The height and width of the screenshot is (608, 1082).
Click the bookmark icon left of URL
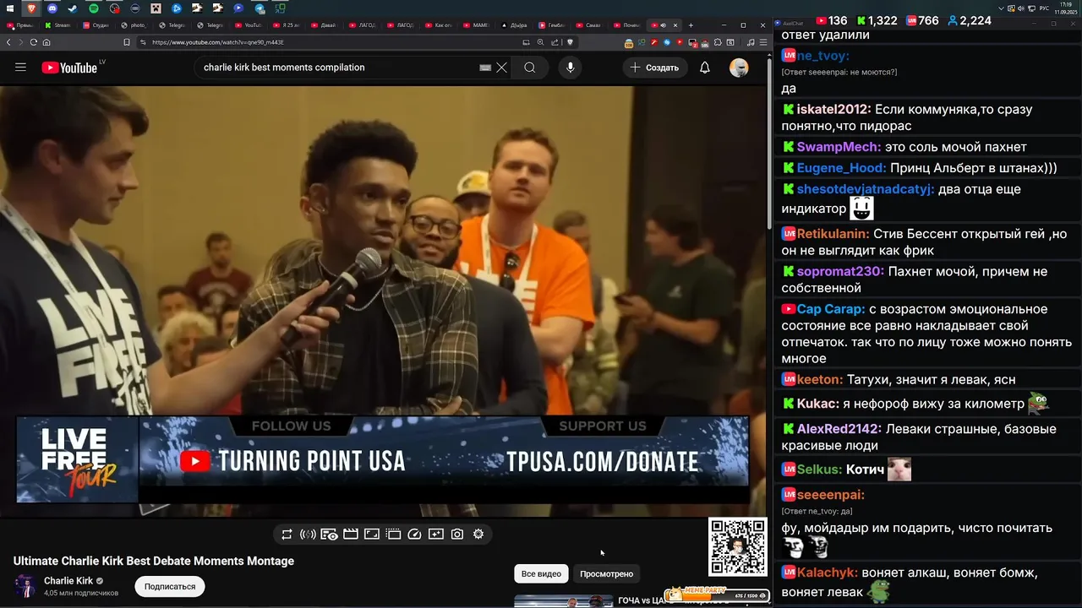coord(127,42)
